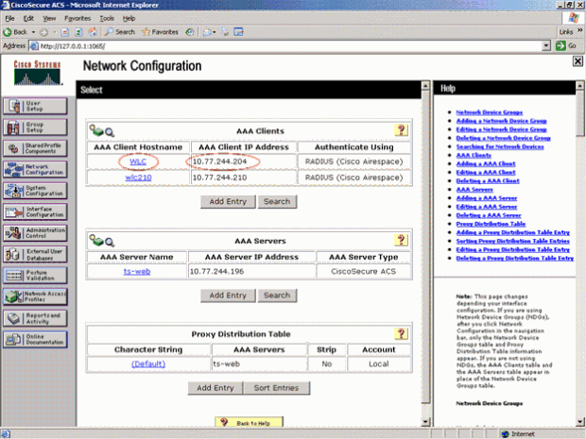This screenshot has height=439, width=586.
Task: Open Shared Profile Components
Action: pos(35,148)
